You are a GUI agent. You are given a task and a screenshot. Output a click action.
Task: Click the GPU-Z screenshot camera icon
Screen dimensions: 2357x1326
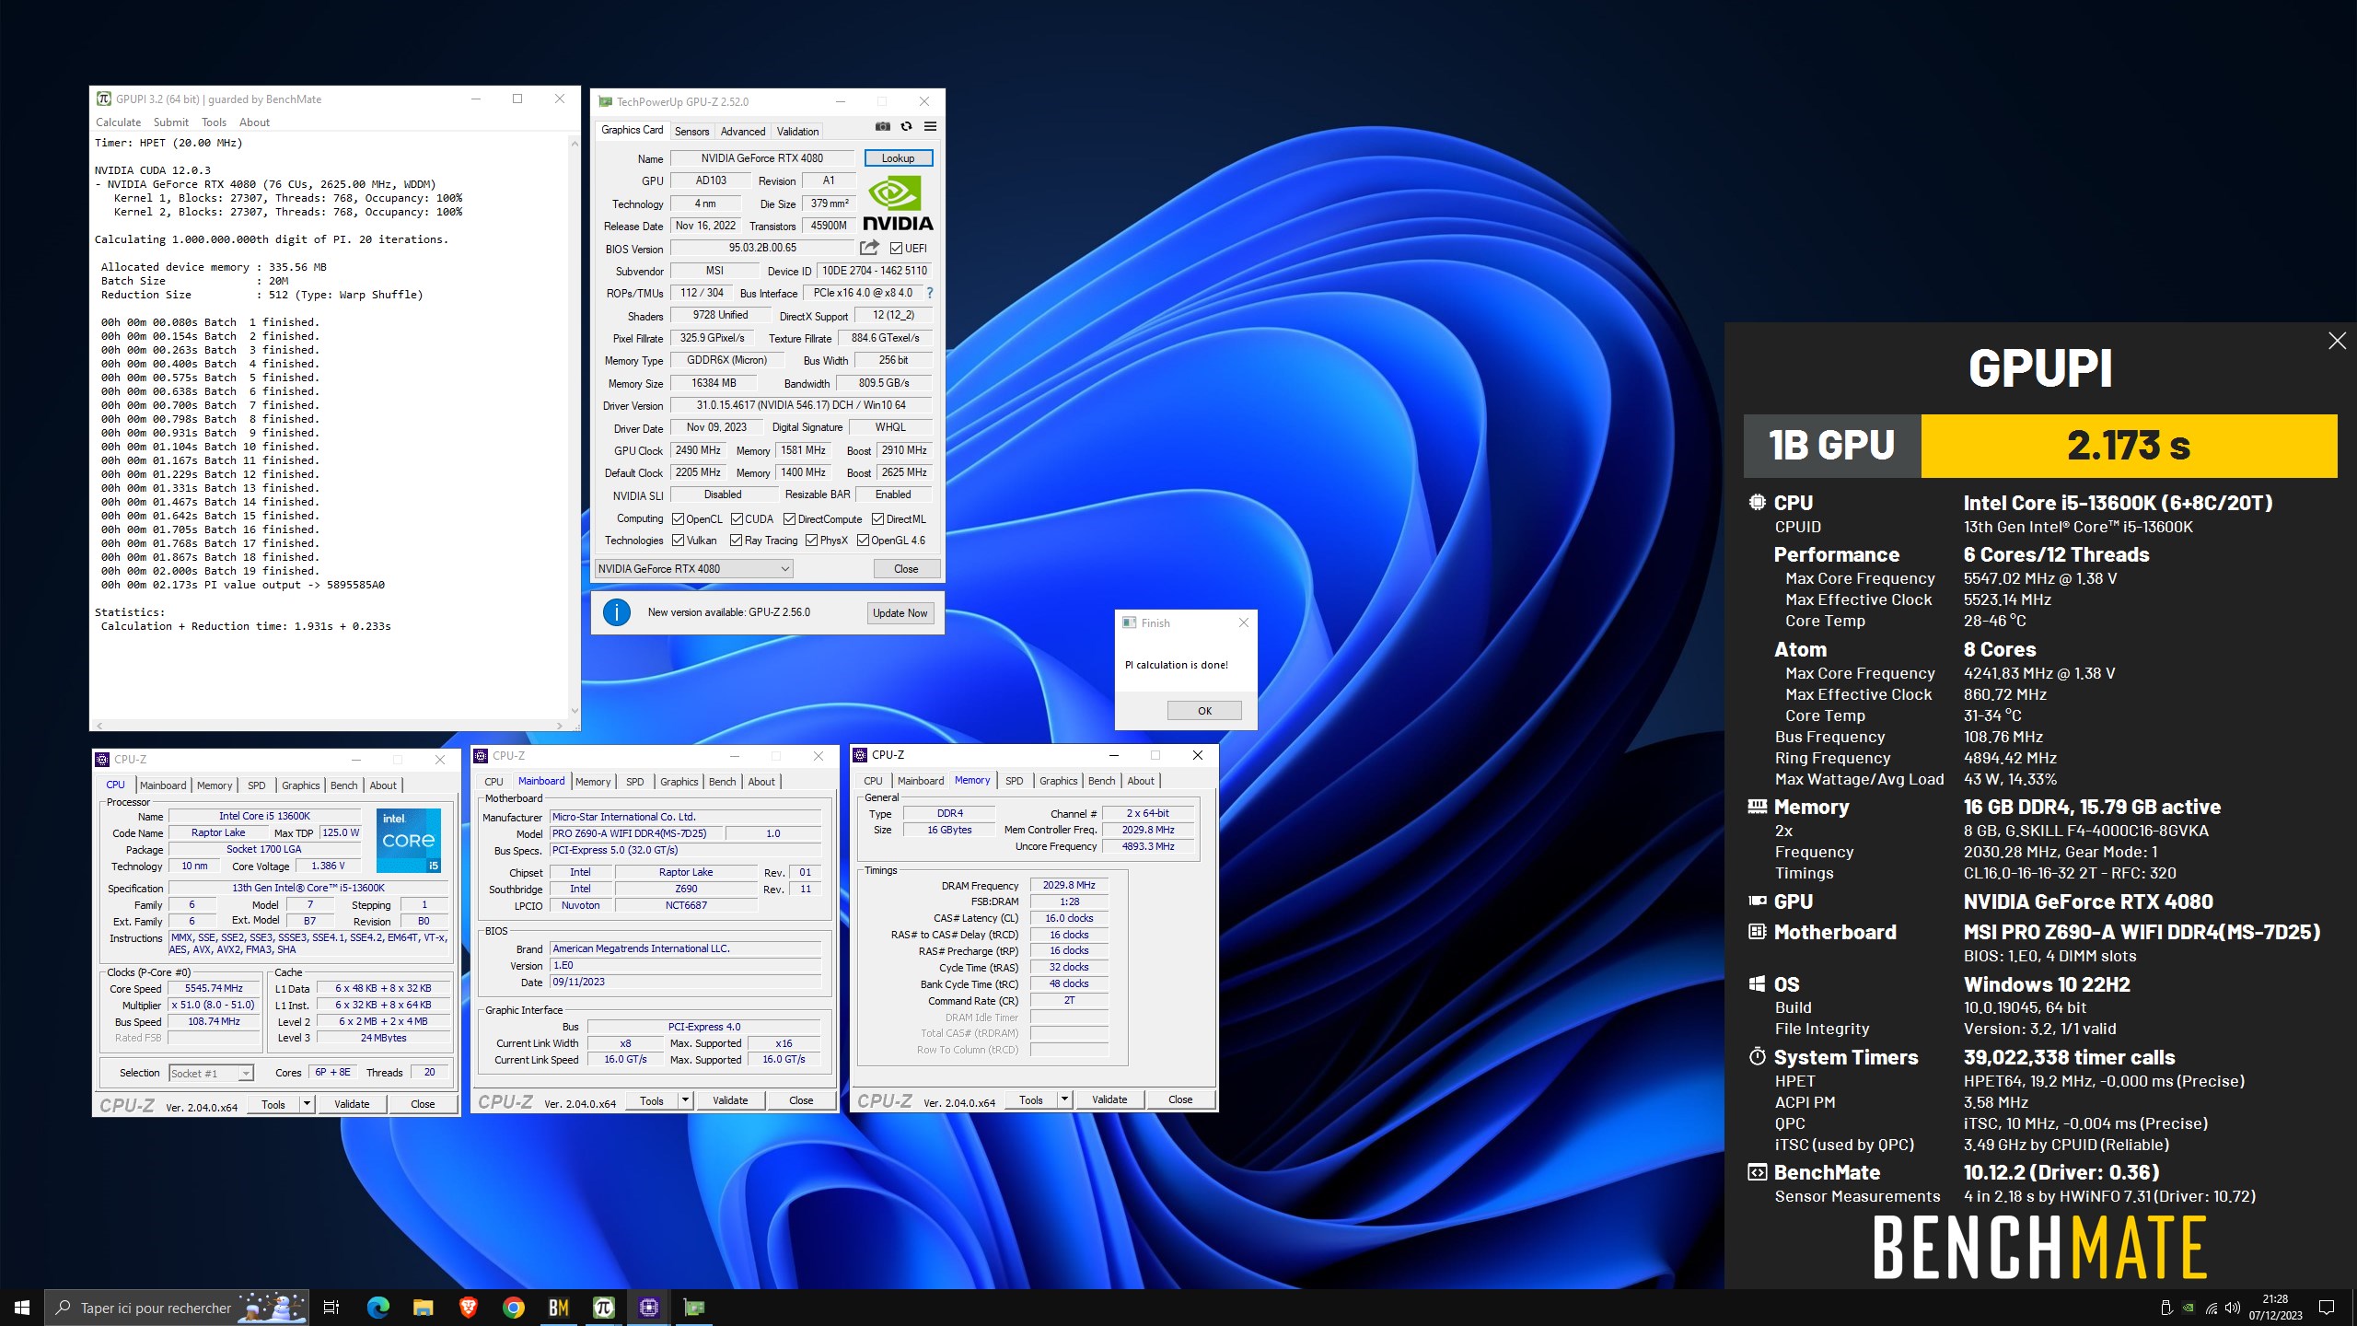(x=882, y=126)
